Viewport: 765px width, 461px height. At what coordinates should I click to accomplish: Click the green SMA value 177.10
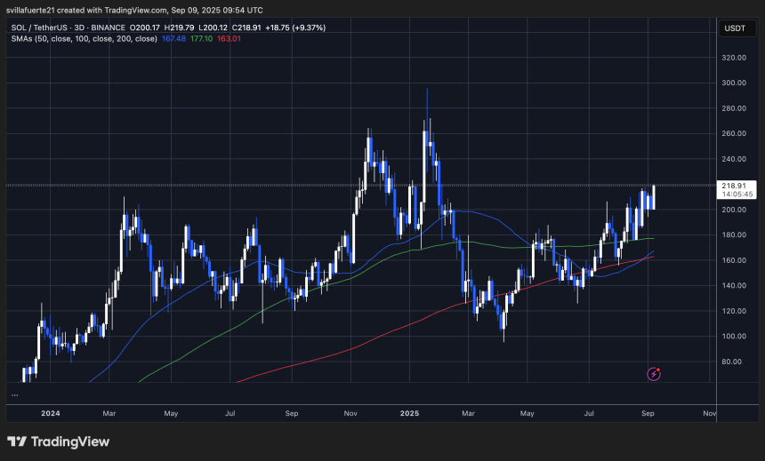[x=202, y=38]
